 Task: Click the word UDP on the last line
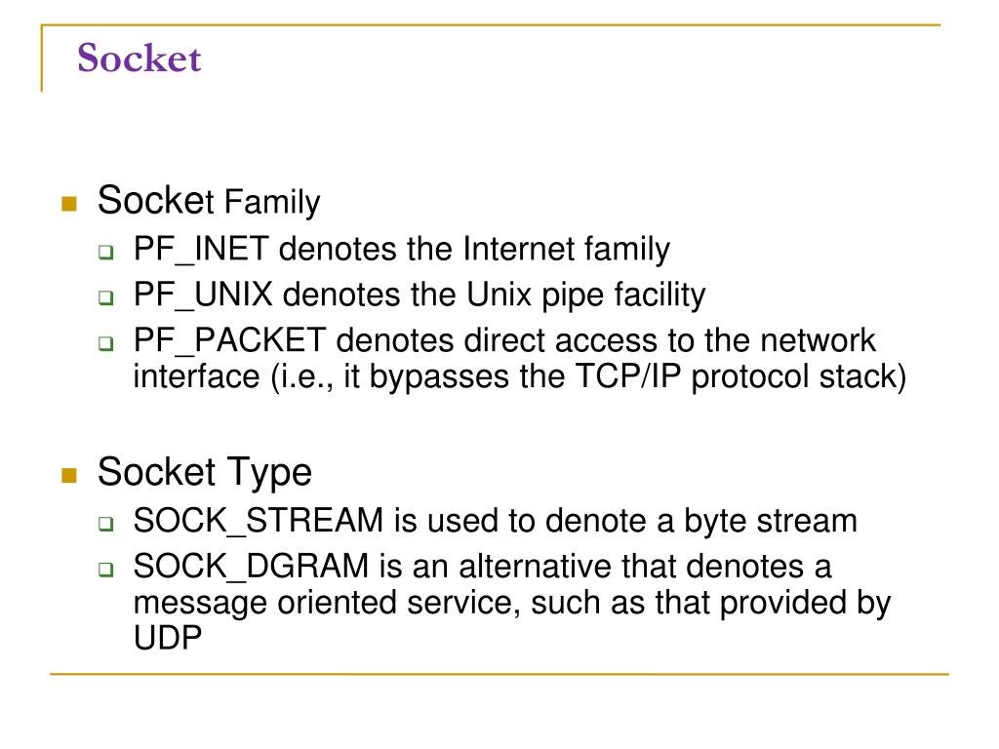click(x=168, y=638)
